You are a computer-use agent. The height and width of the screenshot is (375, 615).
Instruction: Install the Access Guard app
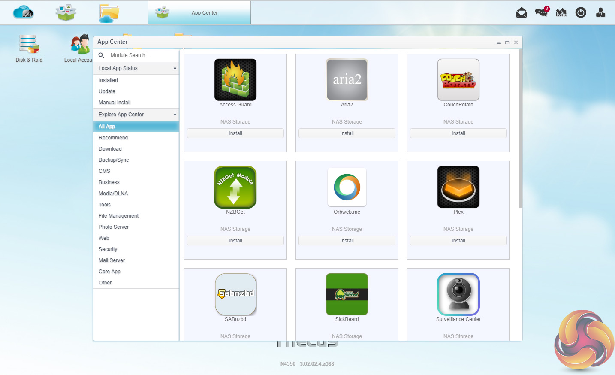click(235, 133)
